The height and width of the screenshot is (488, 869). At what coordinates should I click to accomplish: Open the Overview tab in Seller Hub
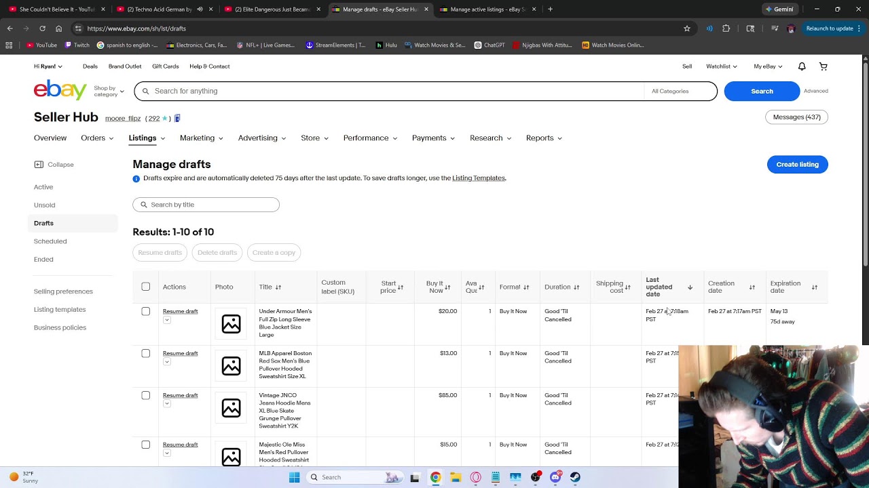tap(50, 138)
